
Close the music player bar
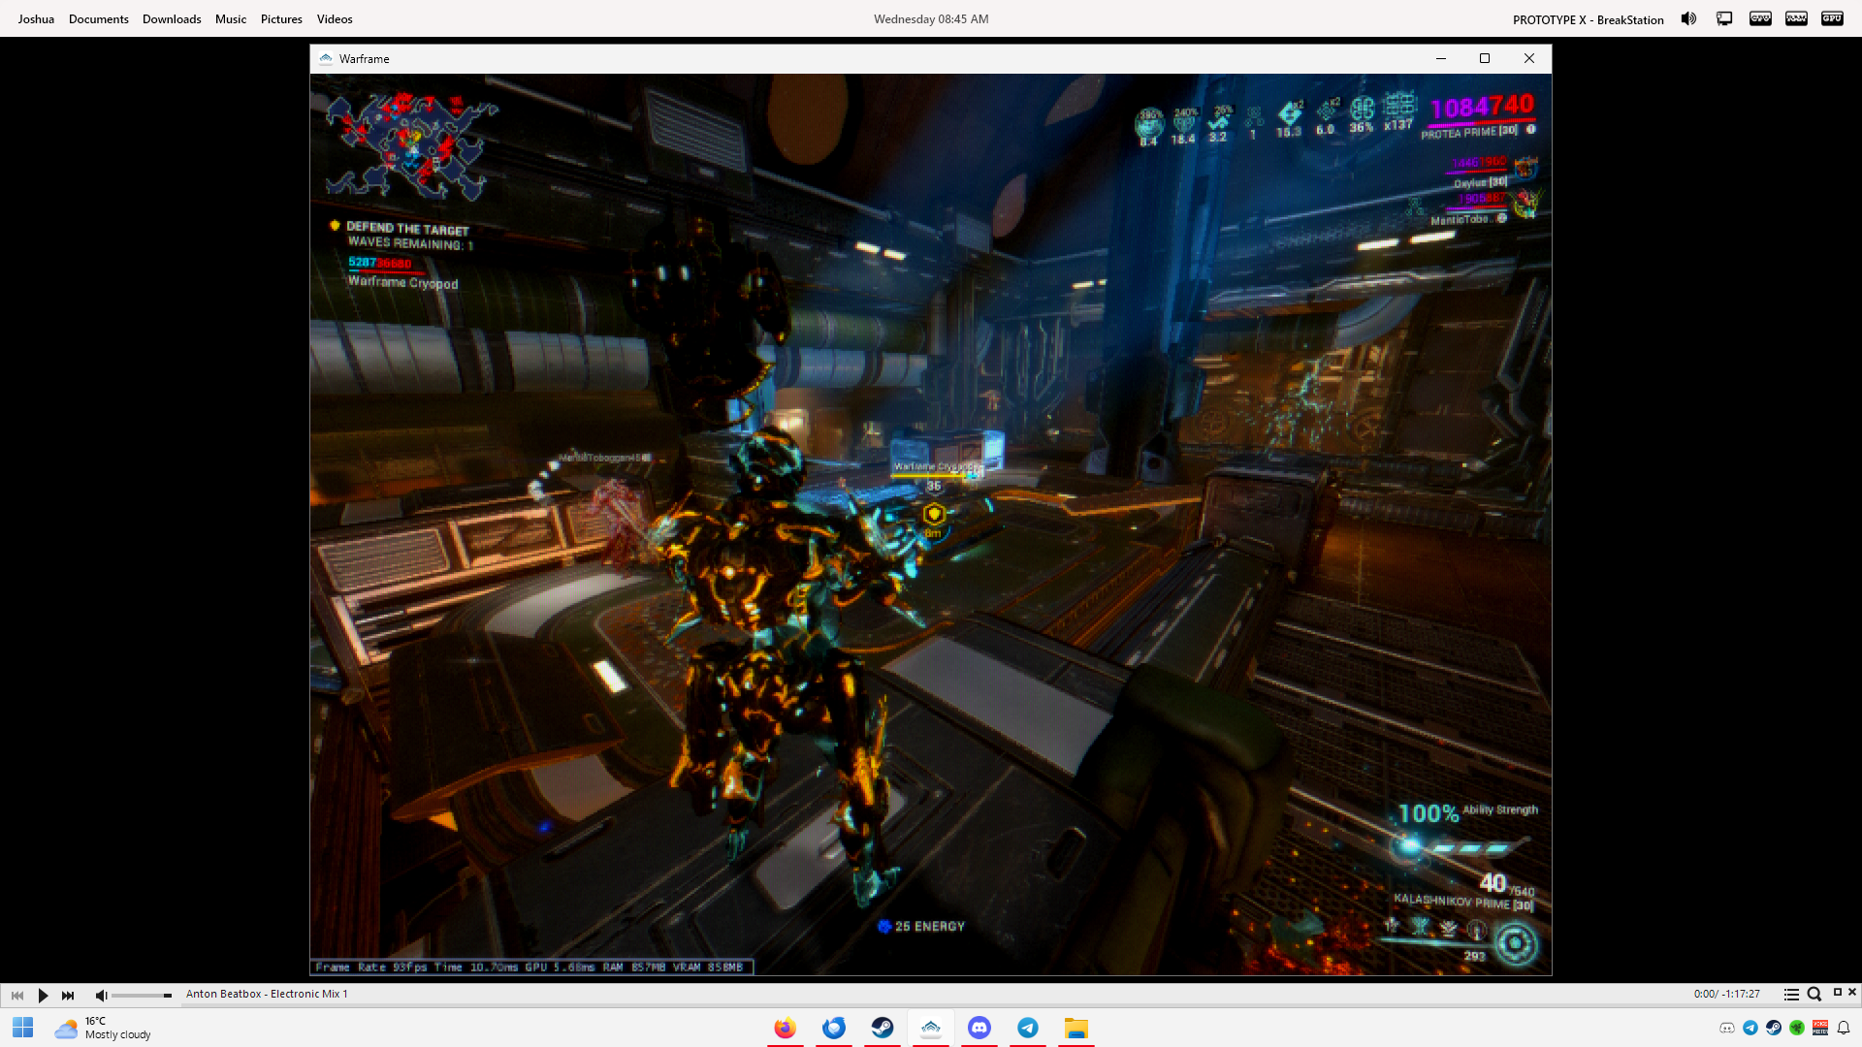pyautogui.click(x=1851, y=992)
